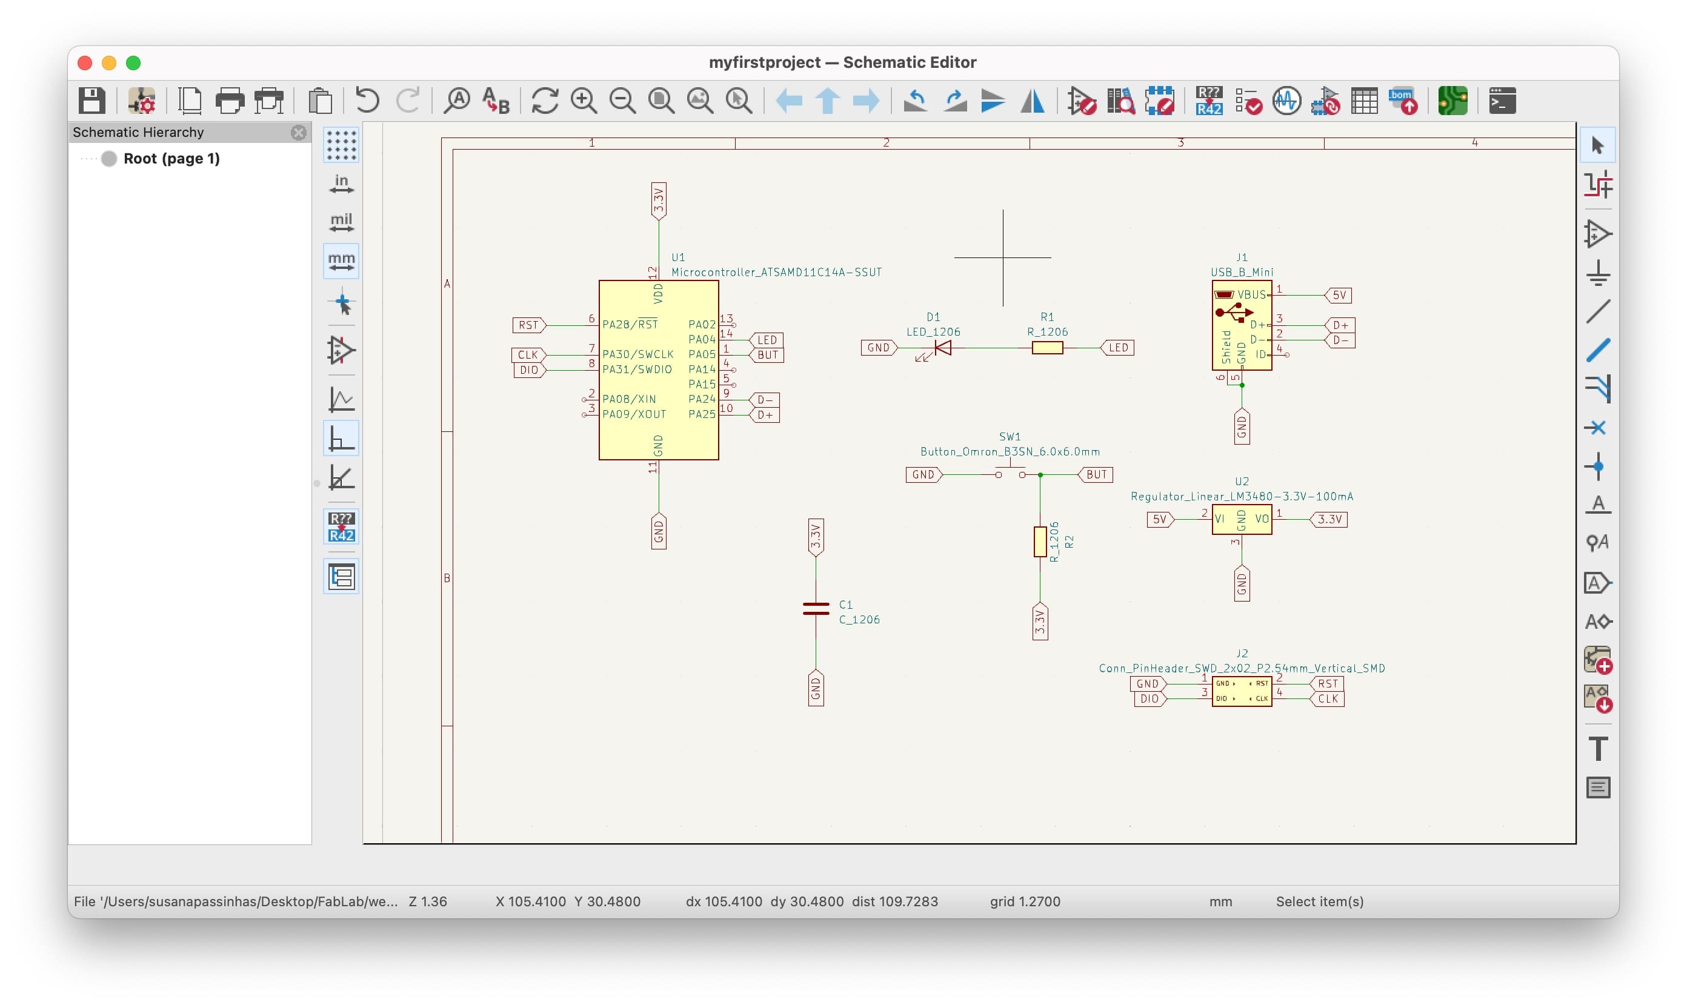Screen dimensions: 1687x1008
Task: Switch units to mils
Action: pos(341,222)
